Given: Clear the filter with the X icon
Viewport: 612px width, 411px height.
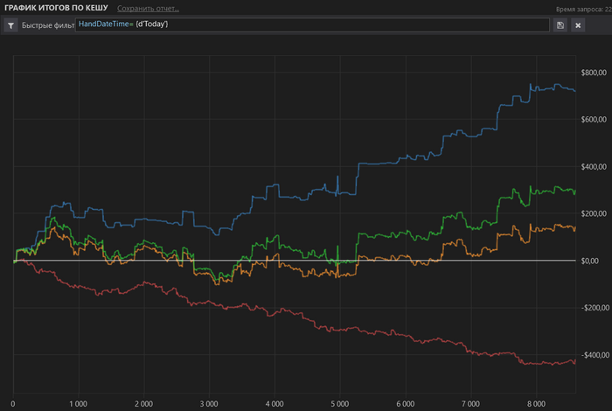Looking at the screenshot, I should tap(578, 25).
